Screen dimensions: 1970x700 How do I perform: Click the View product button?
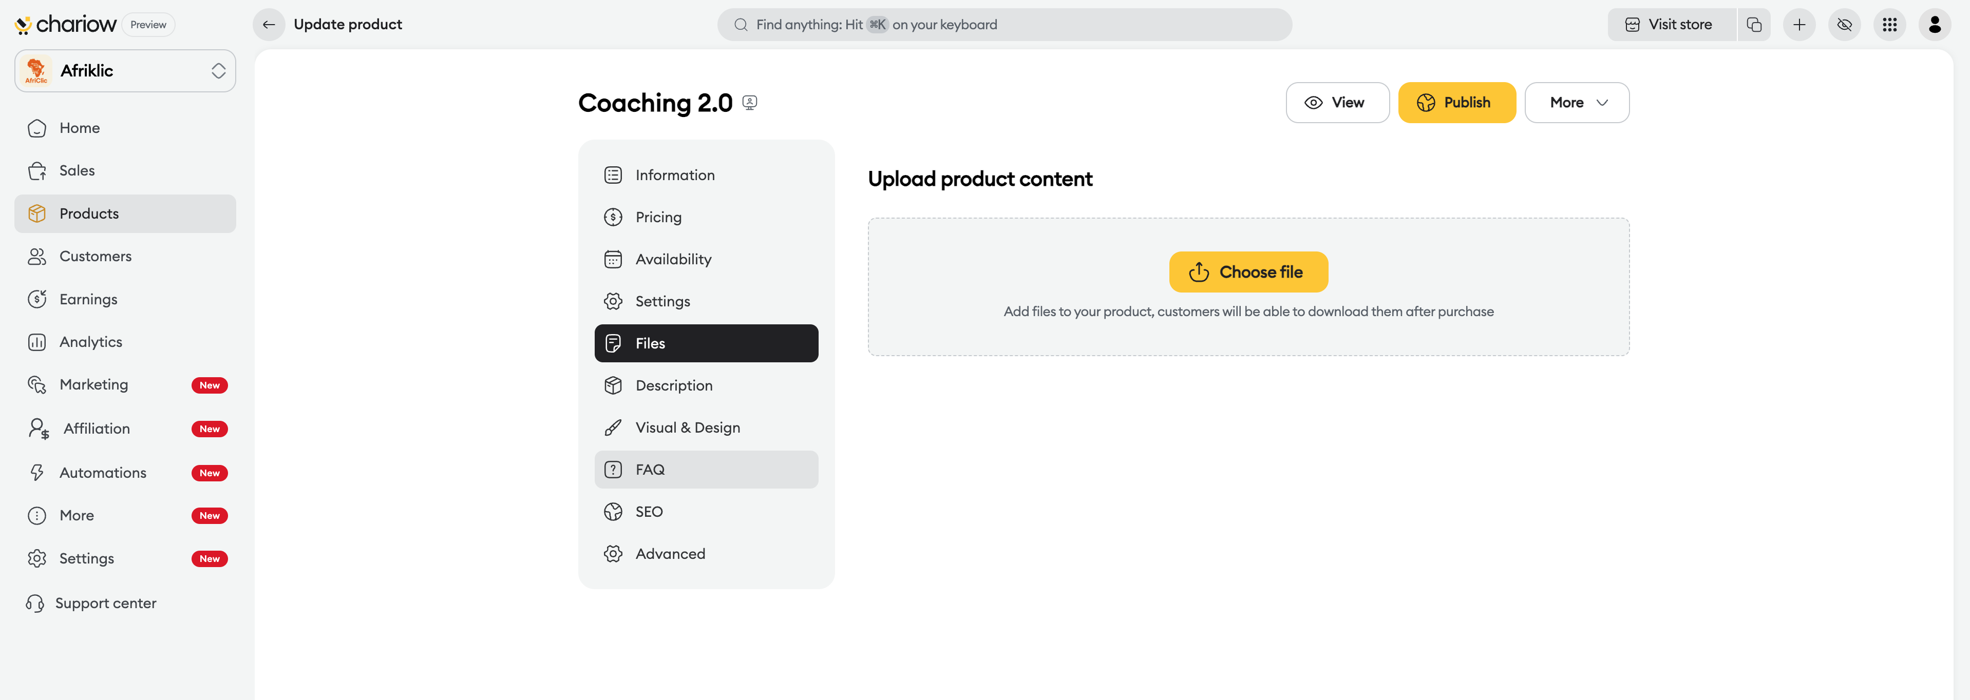[x=1337, y=103]
